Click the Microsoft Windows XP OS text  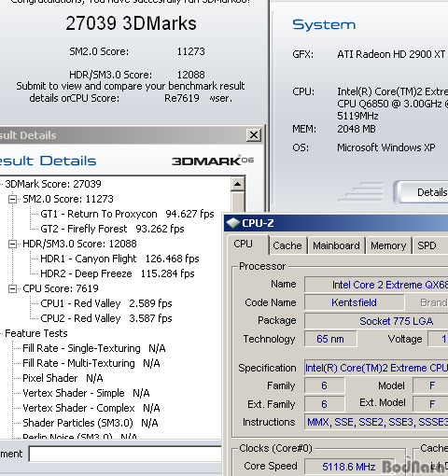386,147
